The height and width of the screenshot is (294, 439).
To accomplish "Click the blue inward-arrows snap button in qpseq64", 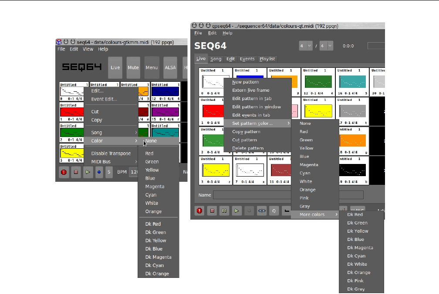I will [x=262, y=211].
